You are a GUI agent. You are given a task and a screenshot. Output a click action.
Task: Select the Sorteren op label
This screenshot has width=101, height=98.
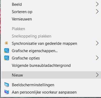coord(22,12)
